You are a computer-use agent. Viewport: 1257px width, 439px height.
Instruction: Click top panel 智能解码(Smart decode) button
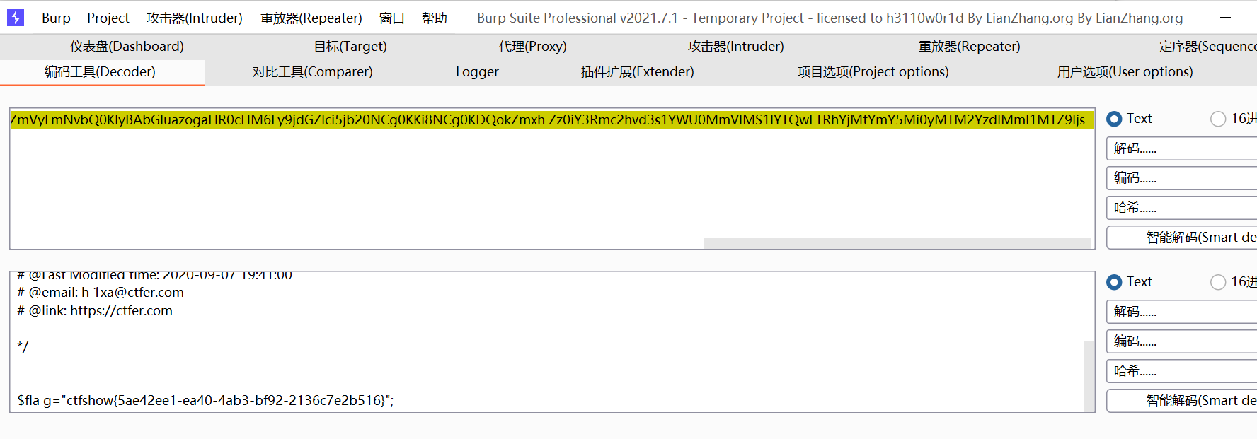[x=1181, y=238]
